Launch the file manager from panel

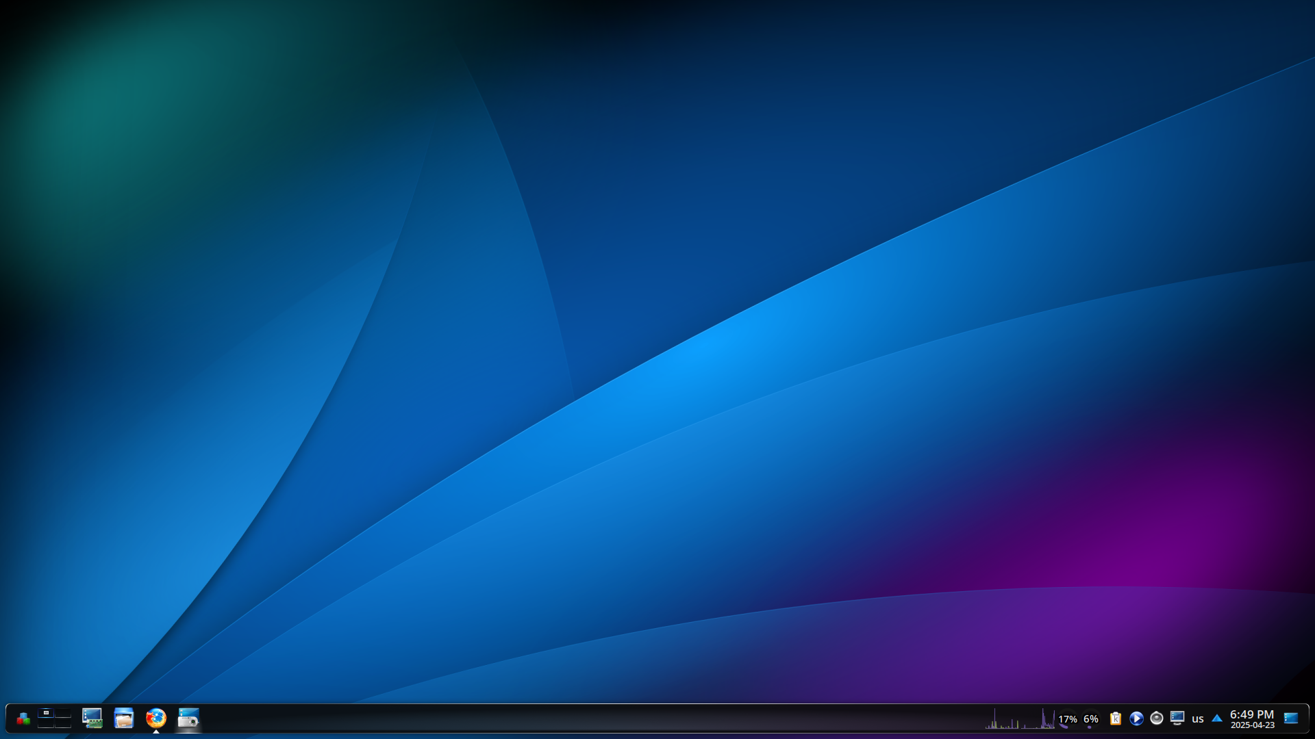[x=124, y=718]
